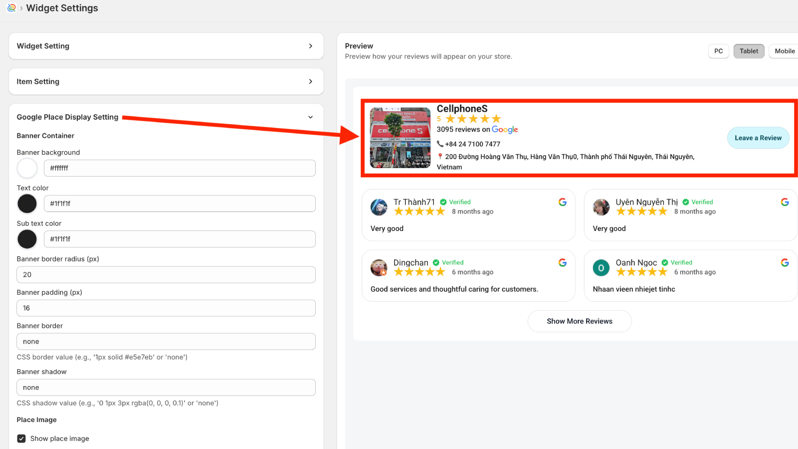Viewport: 798px width, 449px height.
Task: Click the Show More Reviews button
Action: (580, 321)
